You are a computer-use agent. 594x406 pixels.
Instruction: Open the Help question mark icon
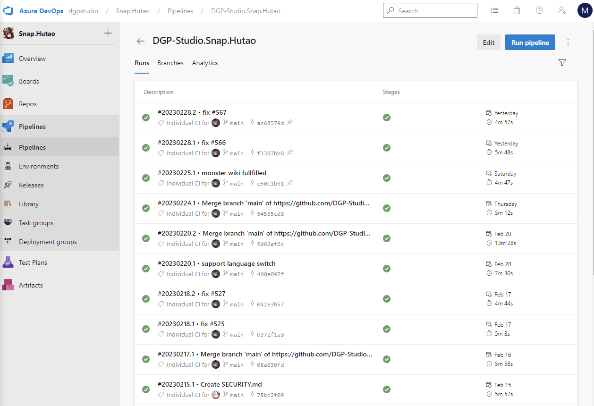(x=540, y=10)
